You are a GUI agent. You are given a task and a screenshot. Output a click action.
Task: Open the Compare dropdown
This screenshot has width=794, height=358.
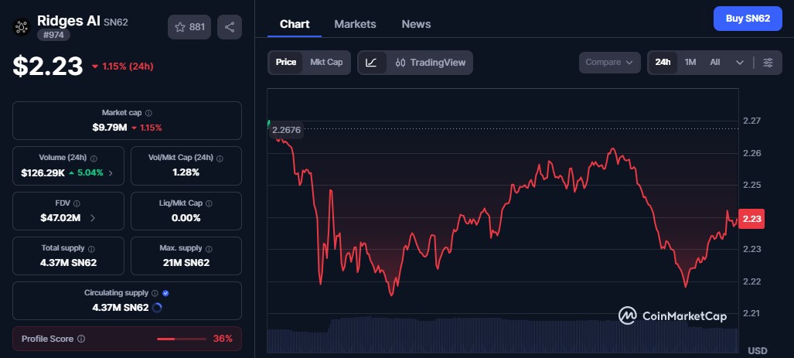(x=610, y=63)
